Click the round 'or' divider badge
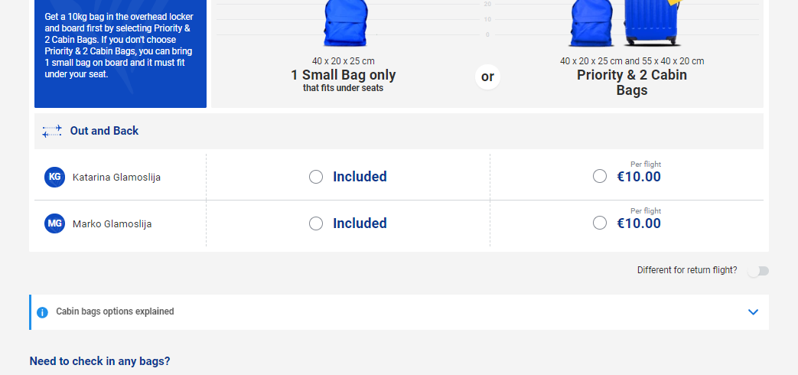This screenshot has width=798, height=375. tap(487, 77)
